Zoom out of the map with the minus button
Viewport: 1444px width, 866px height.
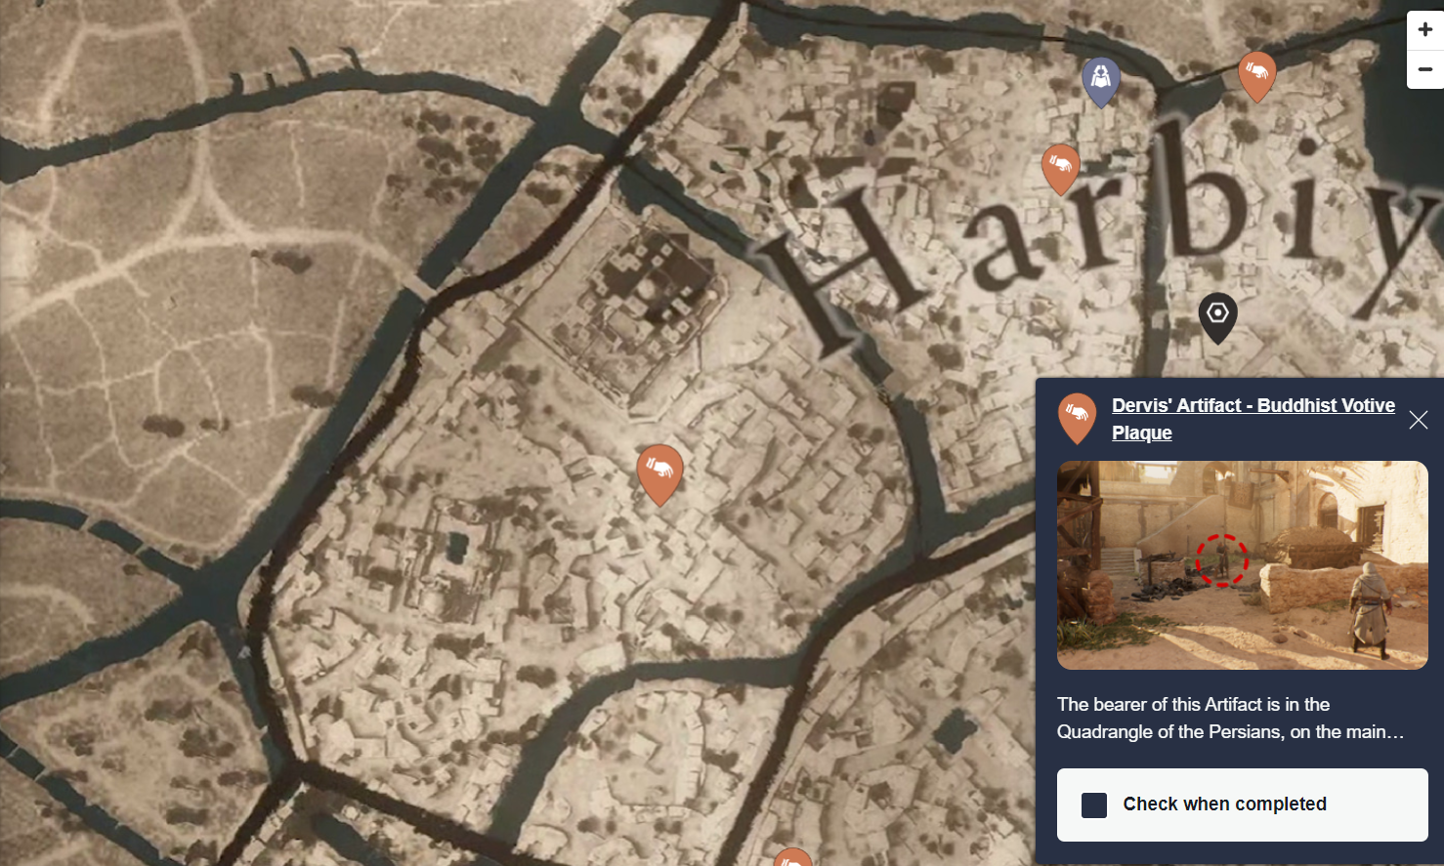coord(1424,69)
